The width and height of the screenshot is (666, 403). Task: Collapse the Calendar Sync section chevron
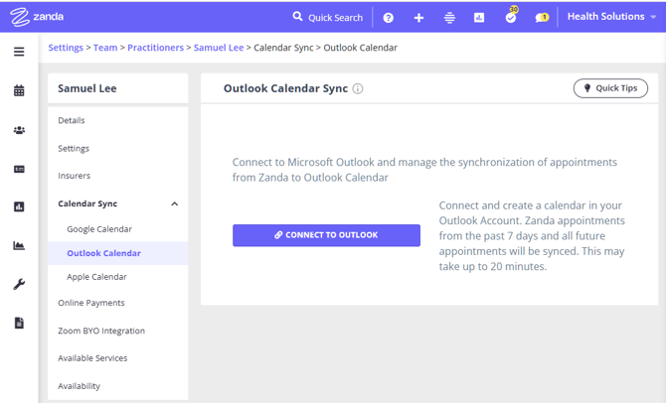click(175, 204)
